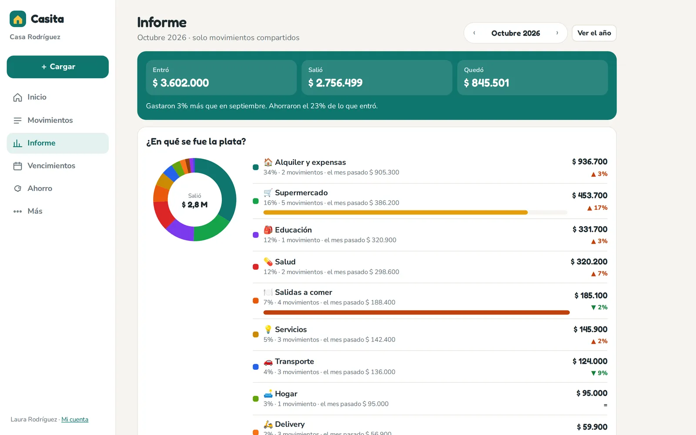The width and height of the screenshot is (696, 435).
Task: Click the light bulb icon beside Servicios
Action: [268, 329]
